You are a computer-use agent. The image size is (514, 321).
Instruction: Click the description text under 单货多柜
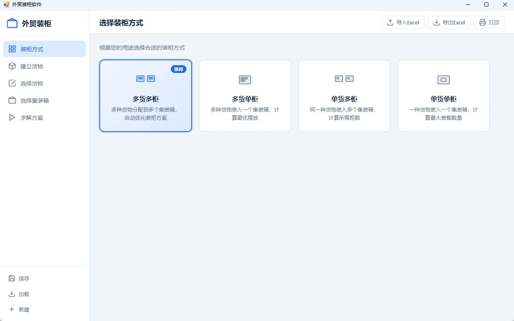[x=344, y=114]
